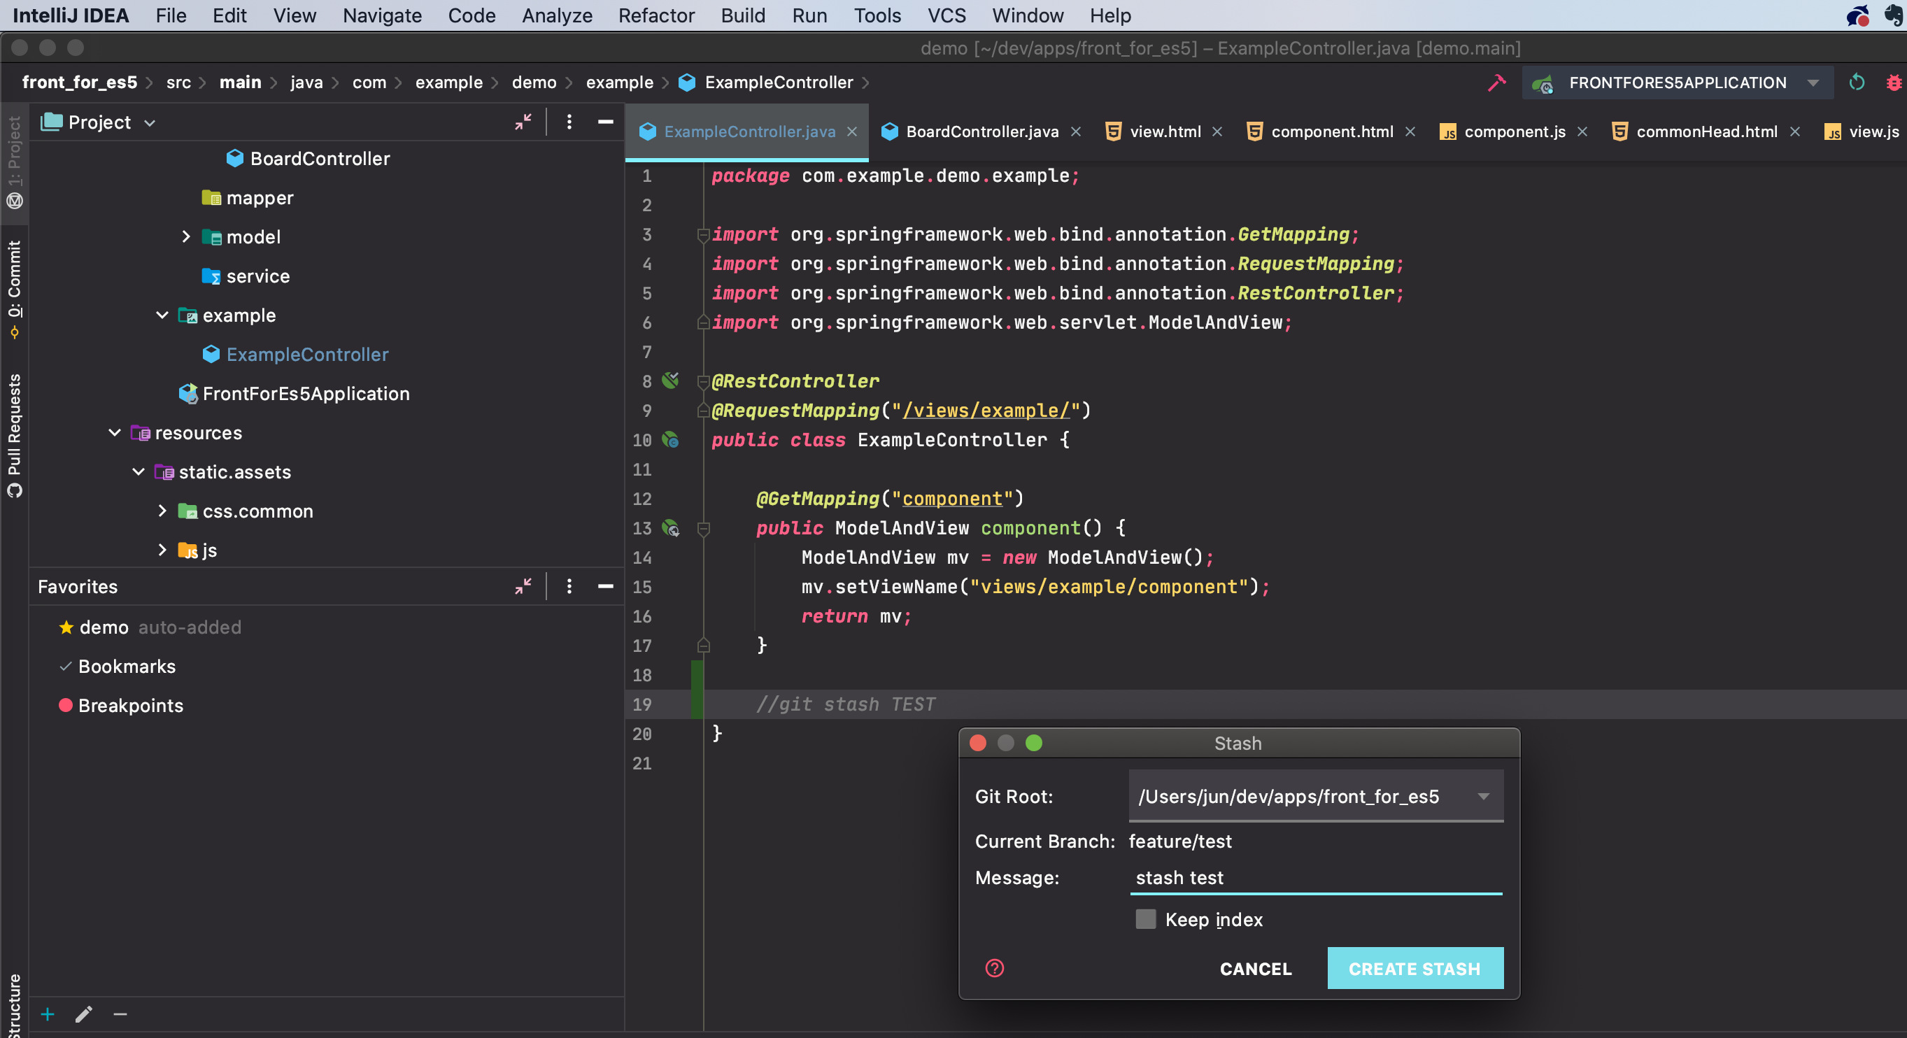Select the mapper package in project tree
This screenshot has width=1907, height=1038.
point(259,198)
